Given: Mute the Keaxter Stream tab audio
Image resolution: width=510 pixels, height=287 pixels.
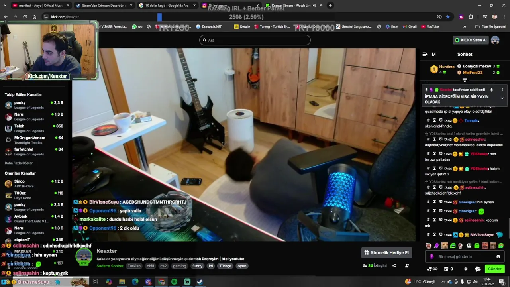Looking at the screenshot, I should pos(314,6).
